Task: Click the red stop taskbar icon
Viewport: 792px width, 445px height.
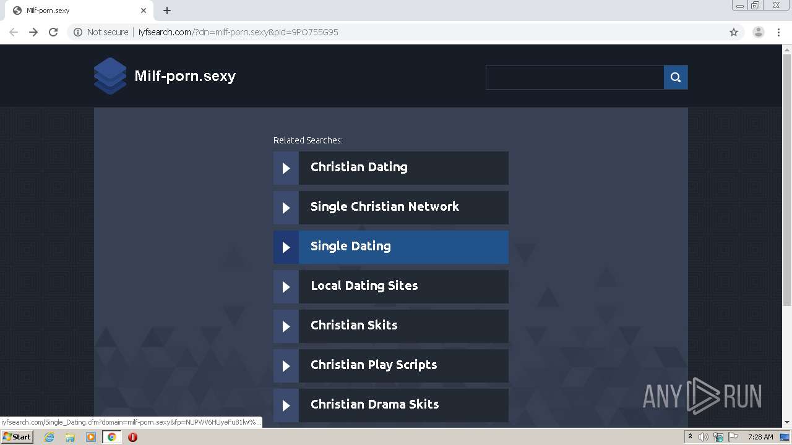Action: pos(132,437)
